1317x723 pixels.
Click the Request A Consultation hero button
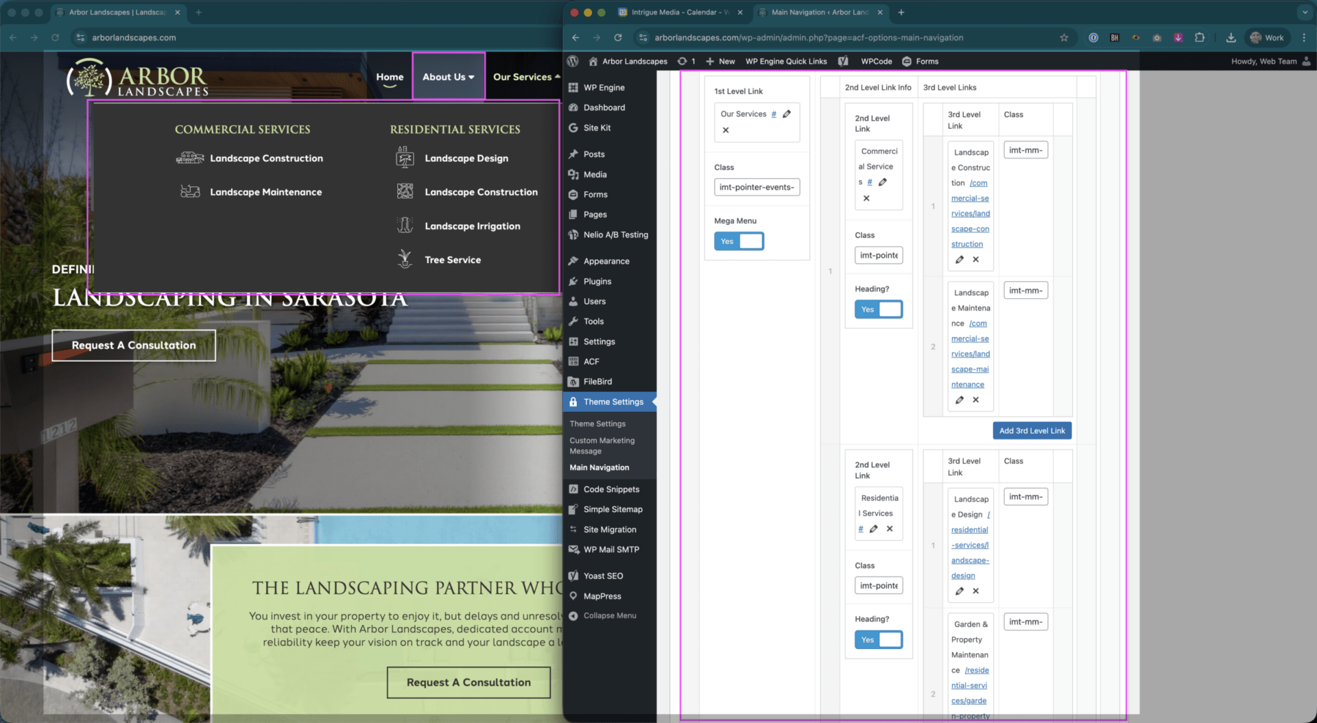click(x=134, y=345)
